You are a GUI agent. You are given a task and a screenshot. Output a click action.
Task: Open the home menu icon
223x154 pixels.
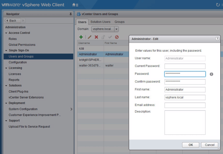[75, 5]
